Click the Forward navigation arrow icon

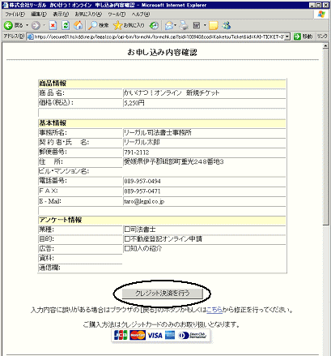coord(36,25)
